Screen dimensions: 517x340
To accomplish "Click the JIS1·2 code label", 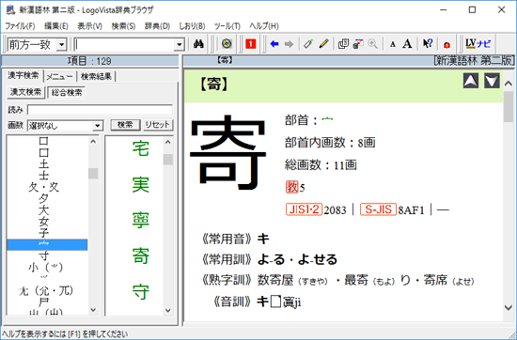I will (304, 209).
